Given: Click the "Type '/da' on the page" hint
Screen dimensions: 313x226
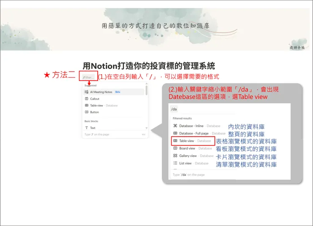Looking at the screenshot, I should [189, 175].
